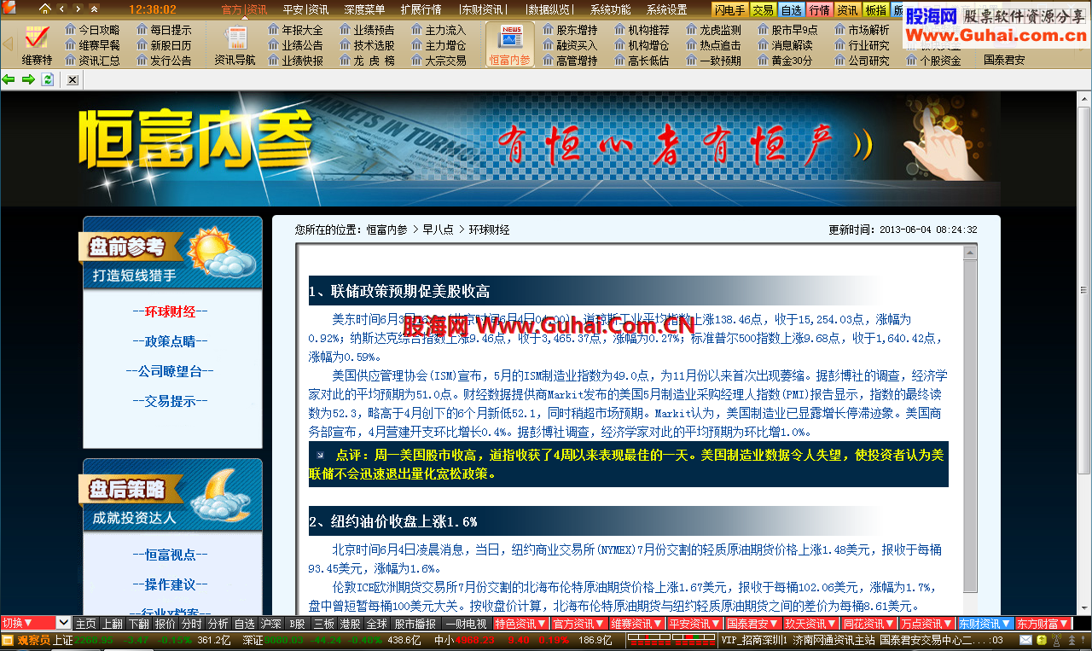Switch to the 沪深 bottom tab
Image resolution: width=1092 pixels, height=651 pixels.
[270, 624]
